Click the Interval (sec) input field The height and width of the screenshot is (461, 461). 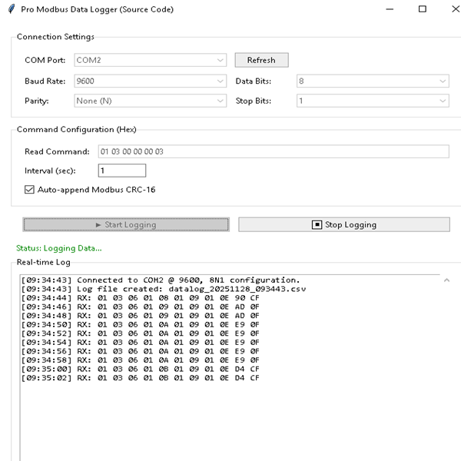(122, 171)
